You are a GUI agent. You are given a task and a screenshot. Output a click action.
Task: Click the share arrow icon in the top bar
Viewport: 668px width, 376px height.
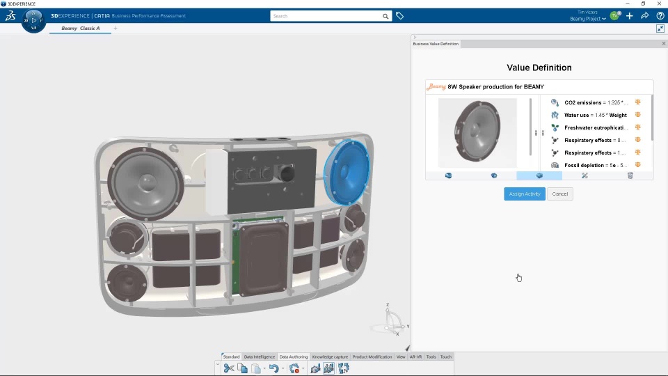pos(645,16)
